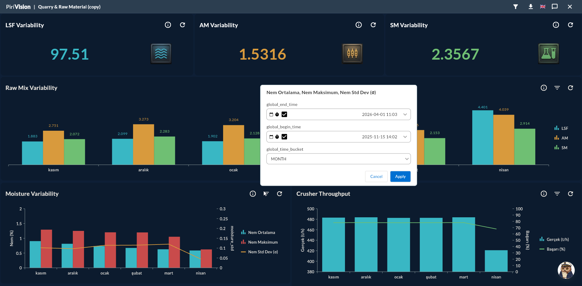
Task: Cancel the filter dialog
Action: 376,176
